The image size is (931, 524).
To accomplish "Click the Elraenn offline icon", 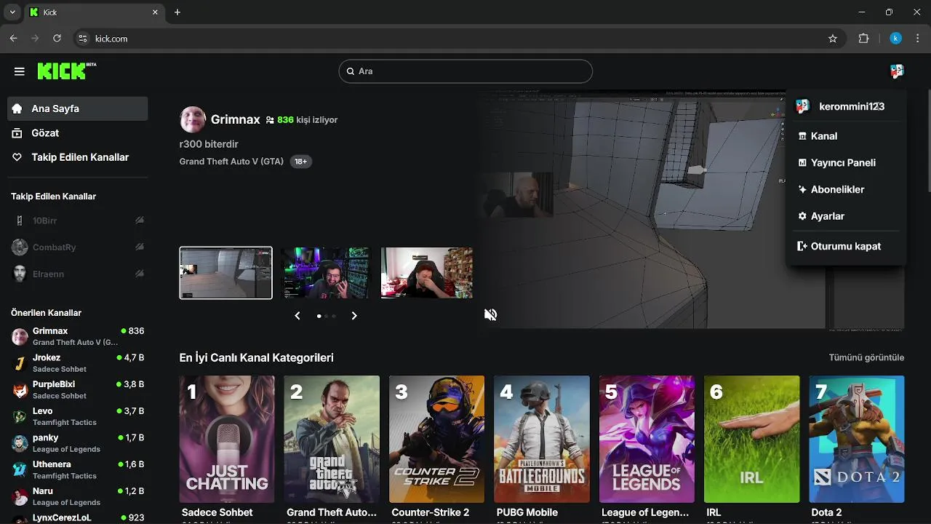I will 140,274.
